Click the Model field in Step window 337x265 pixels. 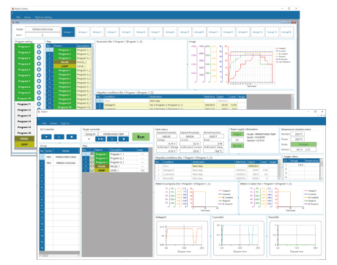[x=42, y=29]
